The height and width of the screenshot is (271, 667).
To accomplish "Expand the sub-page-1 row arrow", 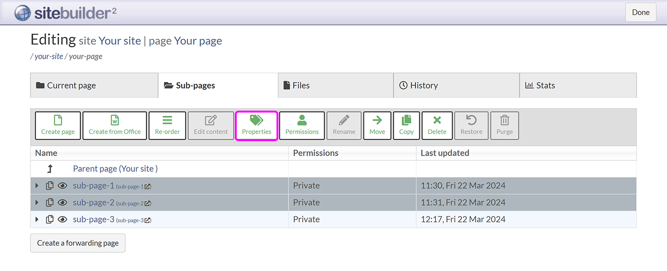I will (x=37, y=186).
